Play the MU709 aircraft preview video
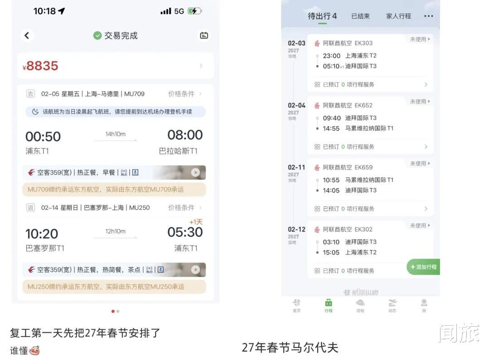This screenshot has height=357, width=490. [x=195, y=172]
